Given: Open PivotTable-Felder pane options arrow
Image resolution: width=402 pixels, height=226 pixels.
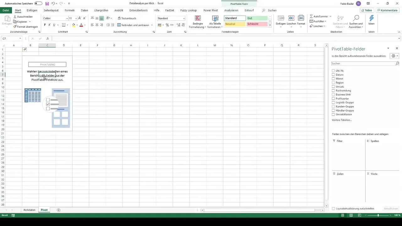Looking at the screenshot, I should (388, 48).
